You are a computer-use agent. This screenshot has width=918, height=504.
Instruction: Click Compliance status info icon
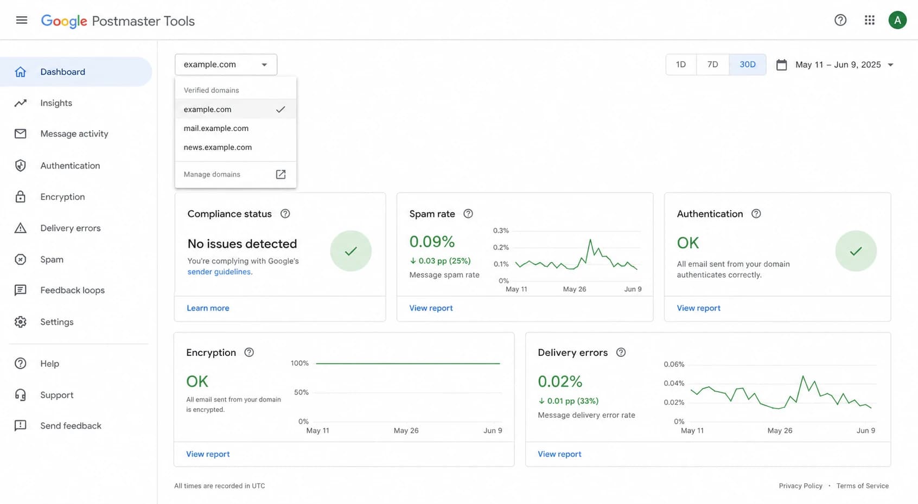285,214
